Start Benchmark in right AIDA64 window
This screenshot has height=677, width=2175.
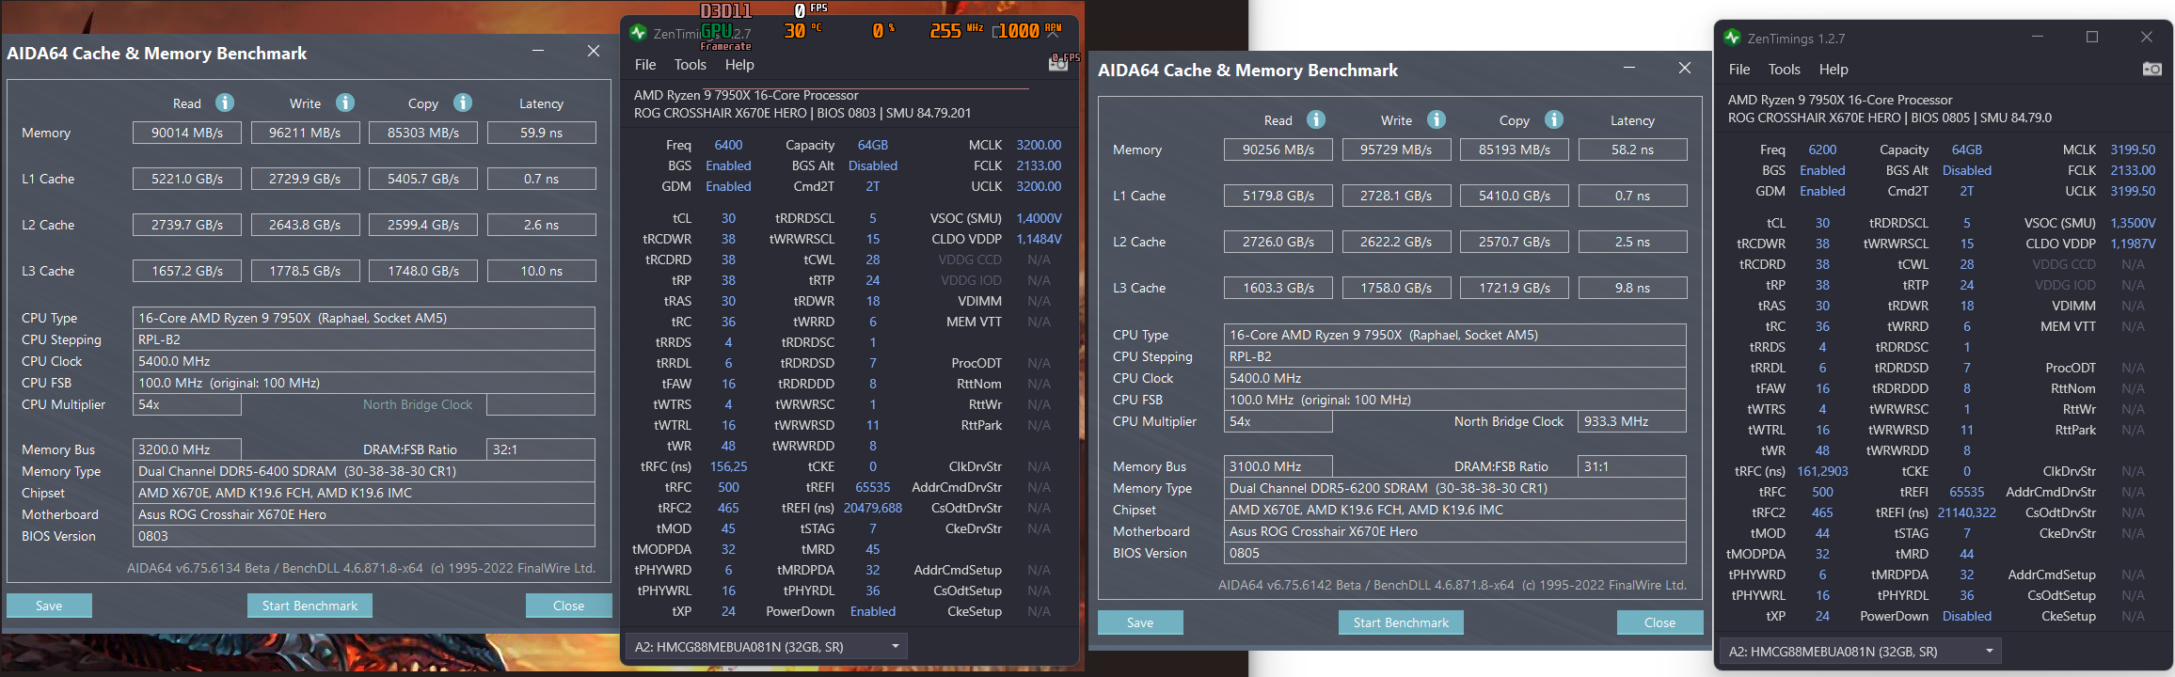(x=1401, y=622)
